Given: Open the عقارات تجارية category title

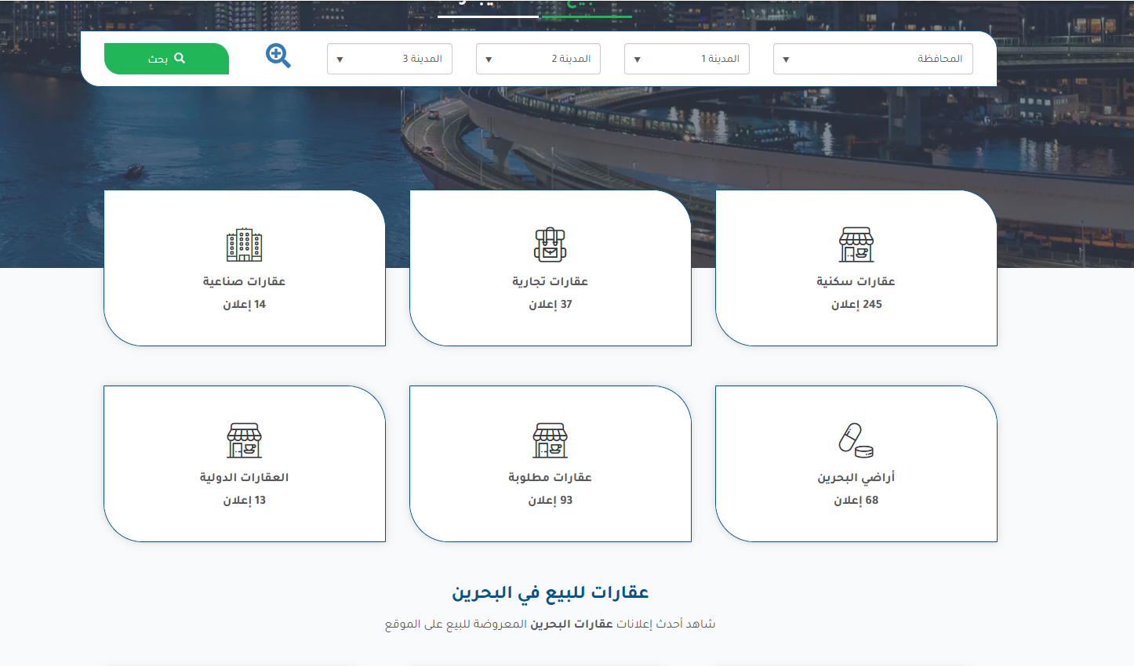Looking at the screenshot, I should (x=550, y=281).
